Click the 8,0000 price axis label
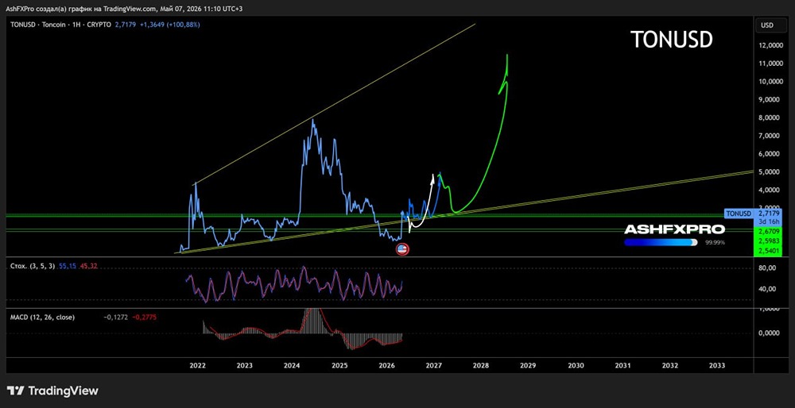The height and width of the screenshot is (408, 795). click(770, 117)
